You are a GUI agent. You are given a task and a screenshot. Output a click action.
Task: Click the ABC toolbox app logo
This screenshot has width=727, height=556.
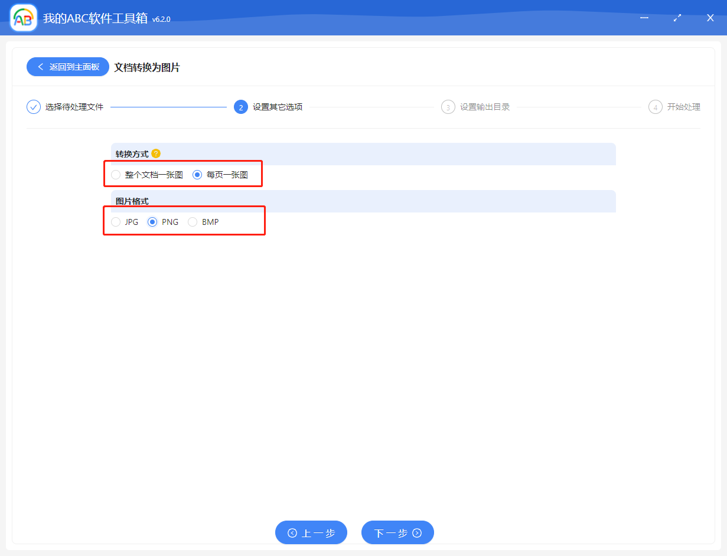tap(24, 18)
